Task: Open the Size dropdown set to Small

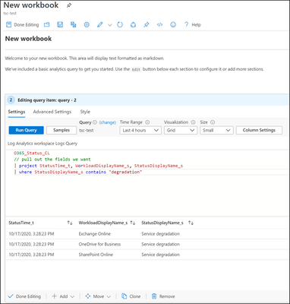Action: pos(216,130)
